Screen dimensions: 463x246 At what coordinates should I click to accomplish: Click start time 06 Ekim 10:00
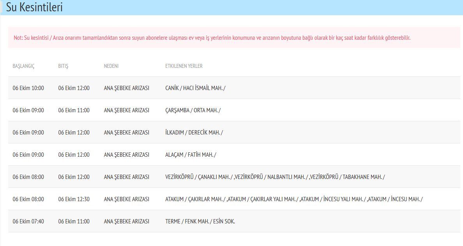28,88
